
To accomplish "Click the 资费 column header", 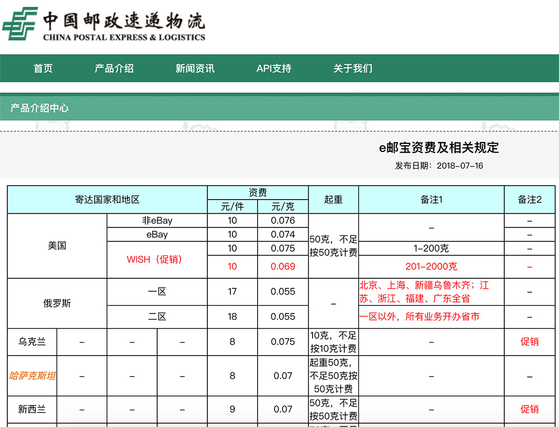I will 258,192.
